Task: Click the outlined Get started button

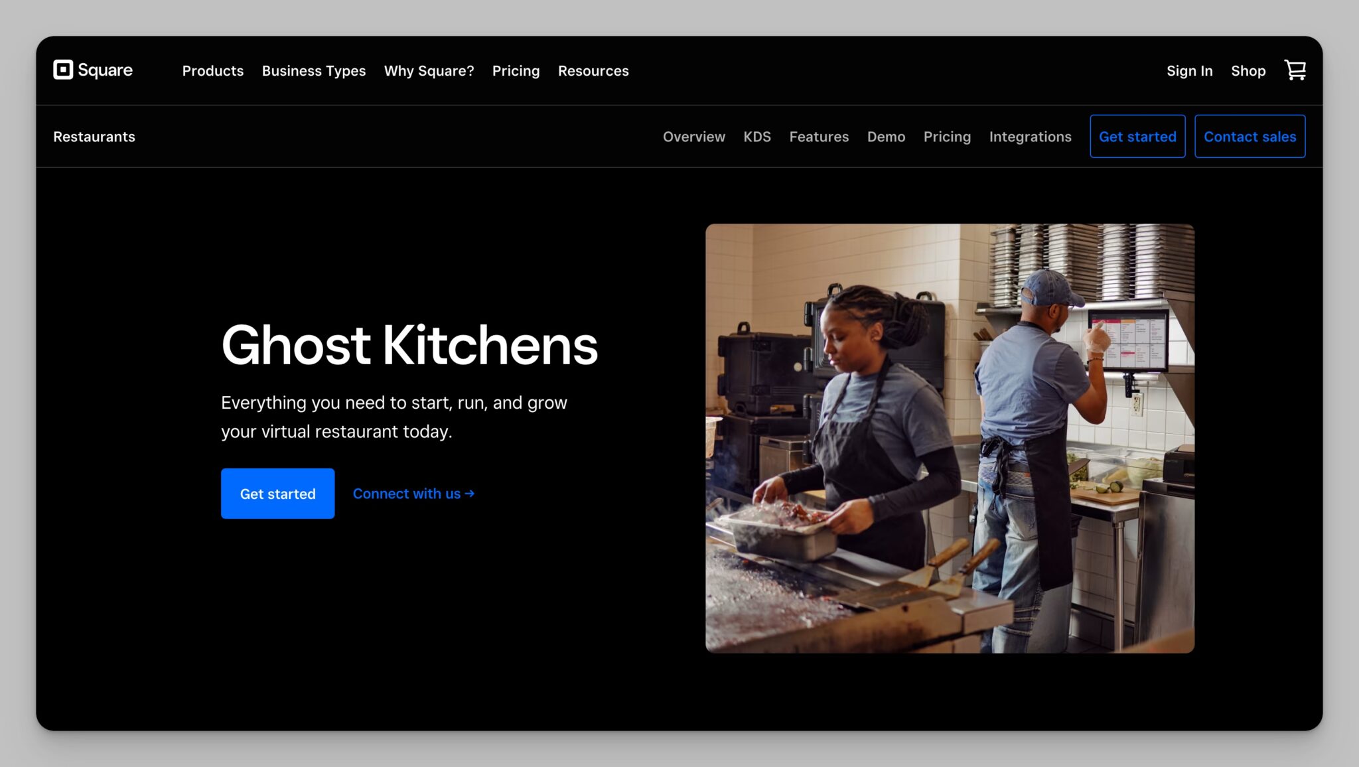Action: [1137, 136]
